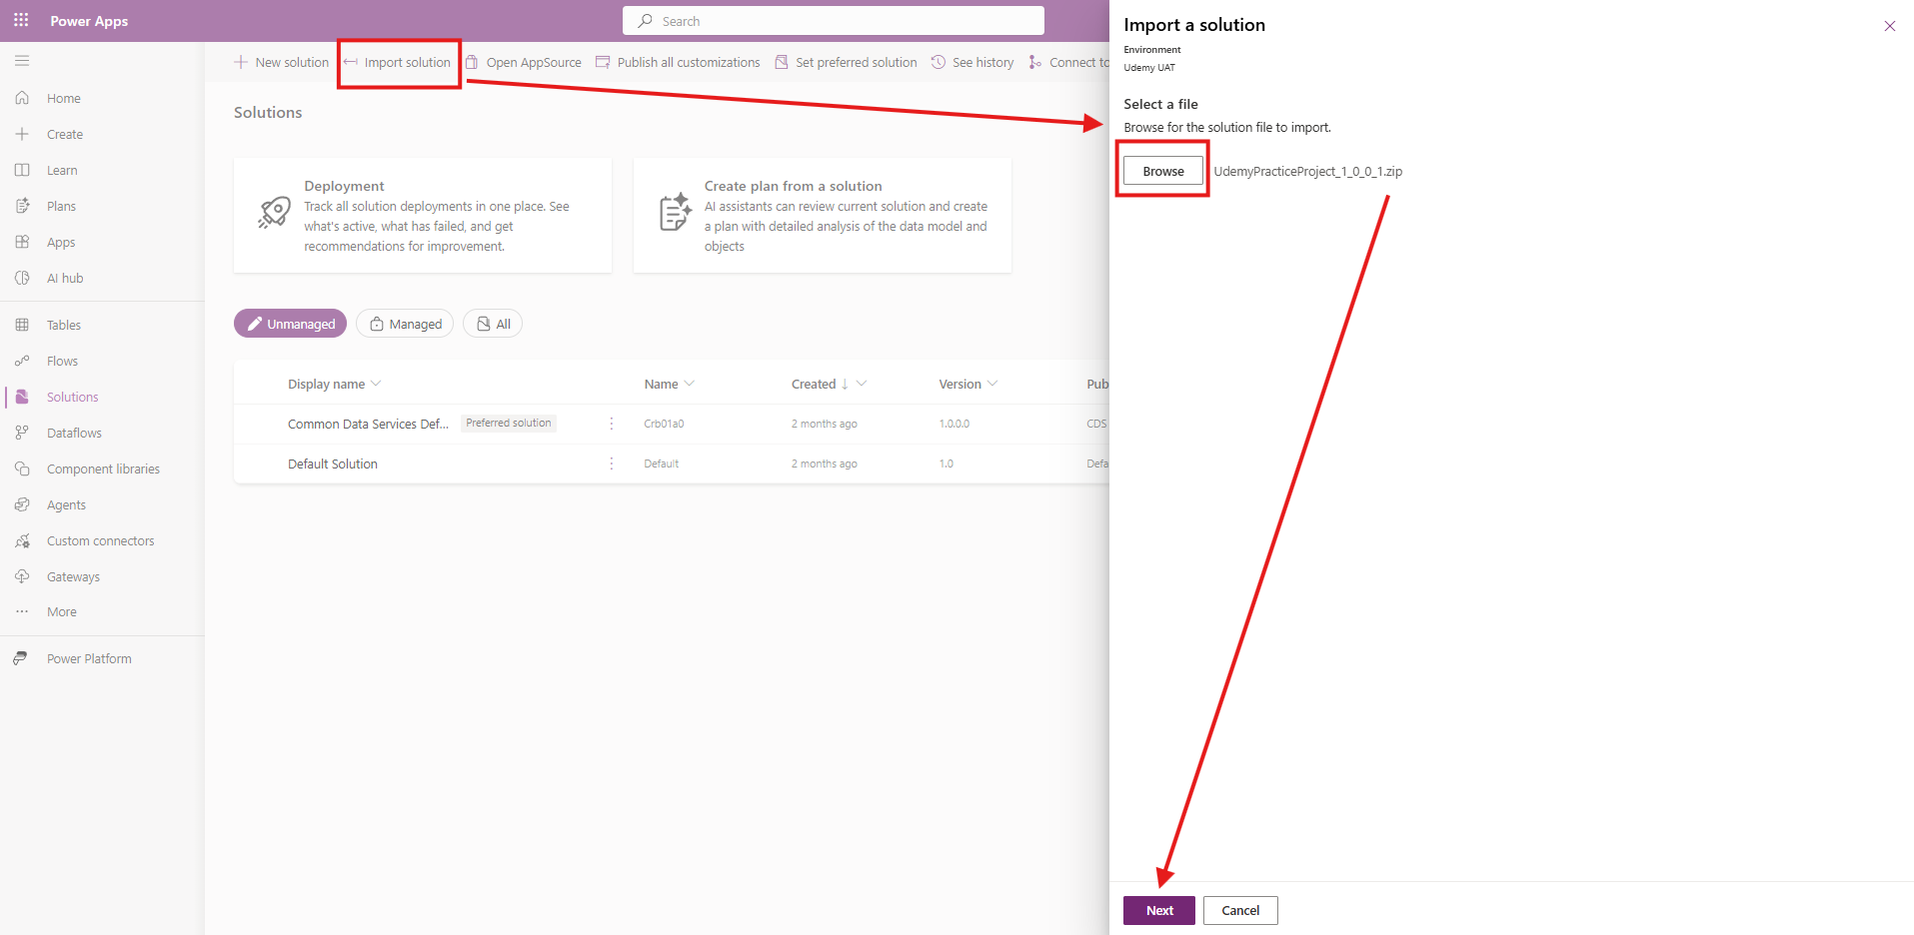
Task: Click the Next button
Action: (1159, 910)
